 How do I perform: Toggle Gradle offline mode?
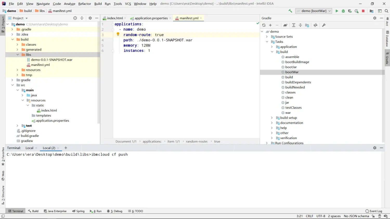(x=315, y=25)
